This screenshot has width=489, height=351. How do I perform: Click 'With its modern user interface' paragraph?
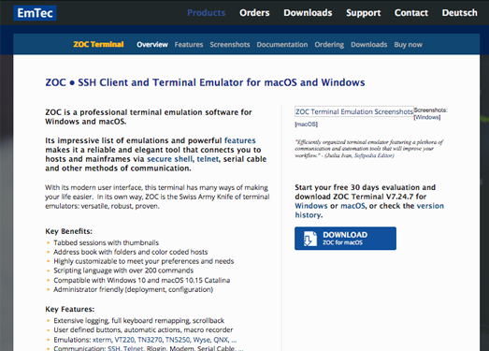tap(157, 197)
